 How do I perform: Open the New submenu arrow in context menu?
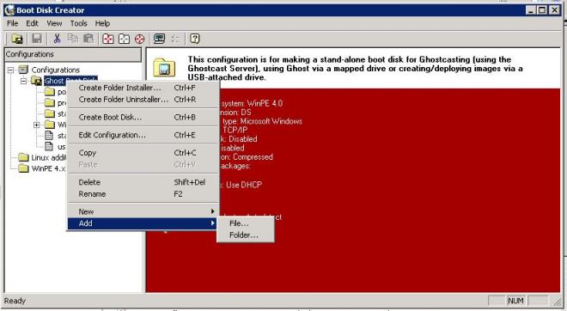[213, 211]
